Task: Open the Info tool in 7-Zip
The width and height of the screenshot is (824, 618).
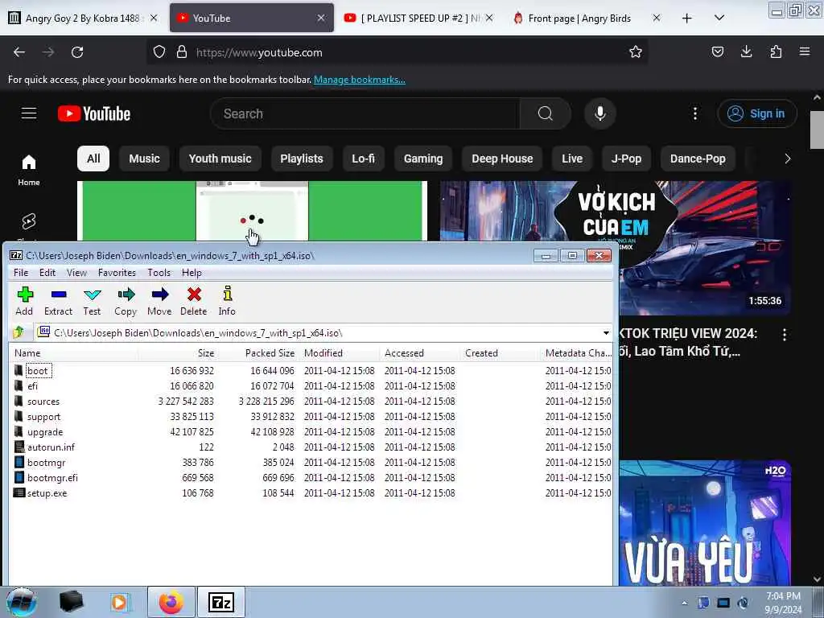Action: coord(227,301)
